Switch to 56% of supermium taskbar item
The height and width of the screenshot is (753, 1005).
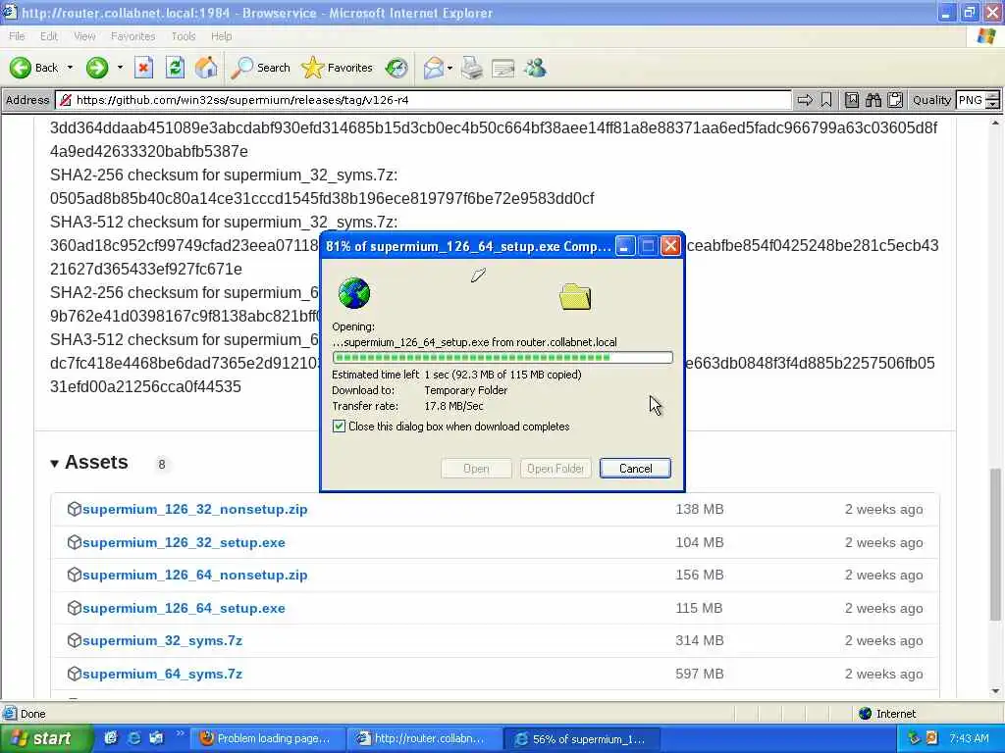581,738
